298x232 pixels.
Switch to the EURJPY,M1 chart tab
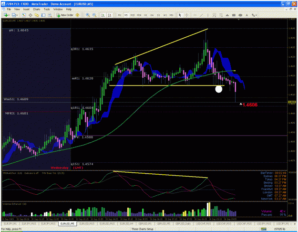[10, 223]
